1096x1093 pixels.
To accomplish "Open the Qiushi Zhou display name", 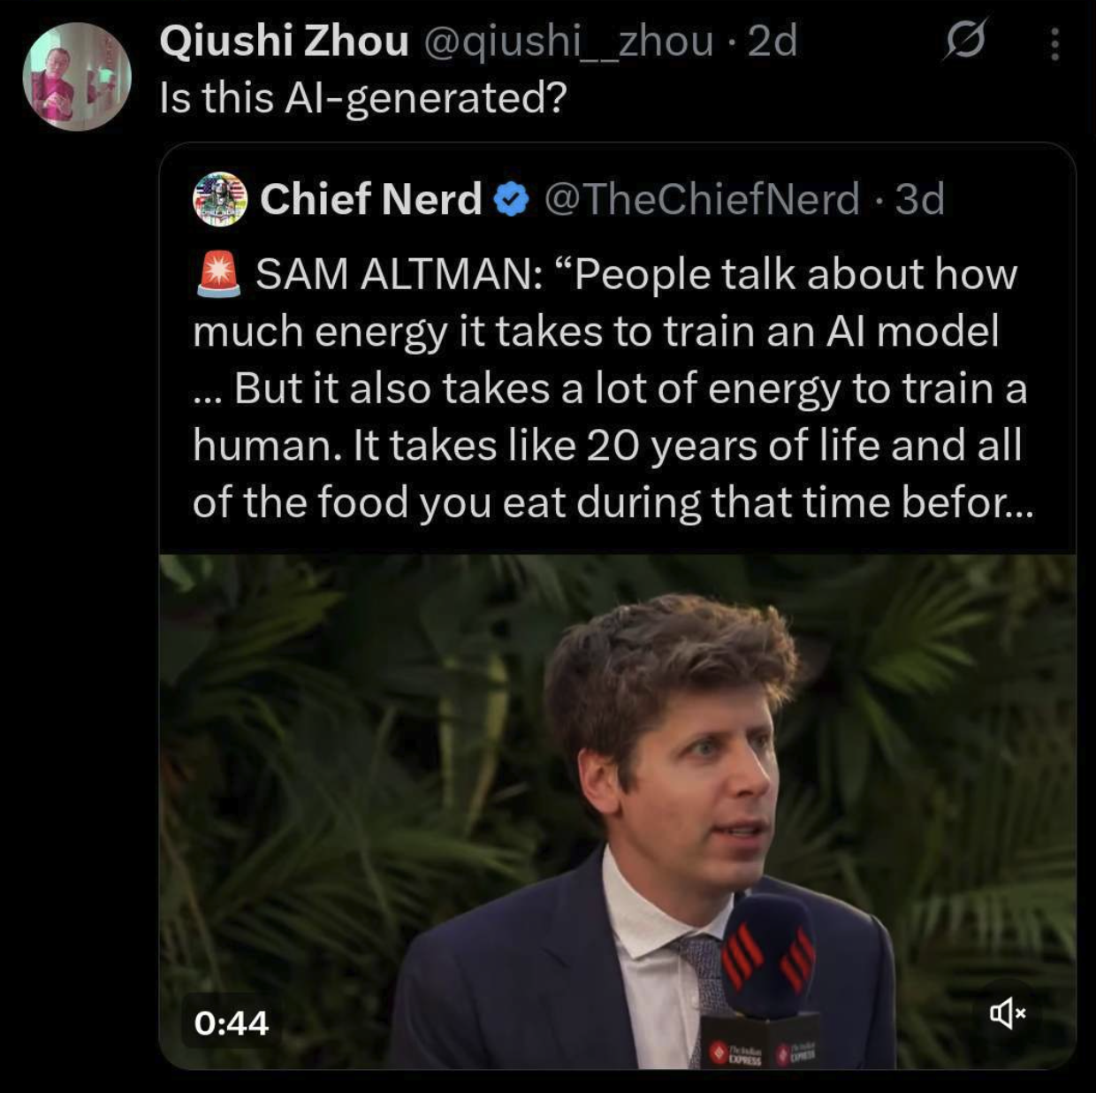I will pyautogui.click(x=284, y=42).
